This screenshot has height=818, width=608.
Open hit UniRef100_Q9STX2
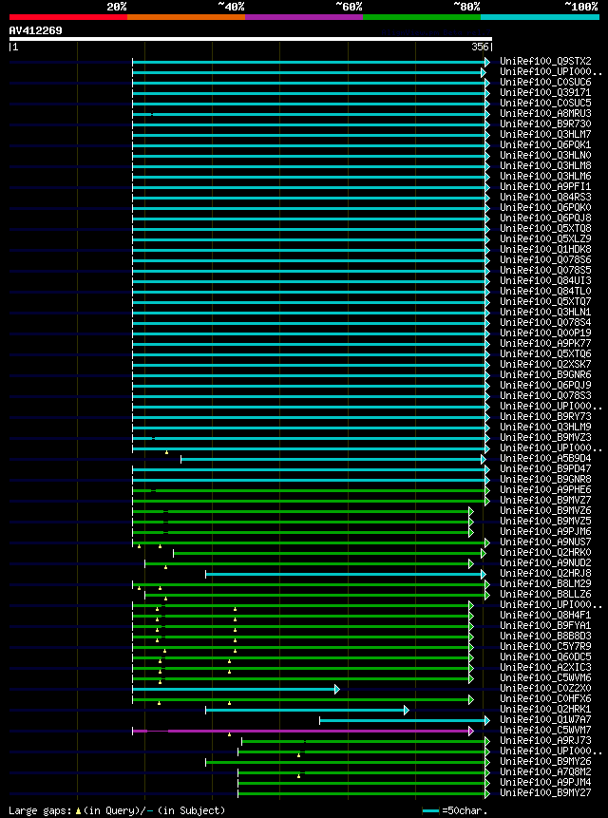coord(545,62)
